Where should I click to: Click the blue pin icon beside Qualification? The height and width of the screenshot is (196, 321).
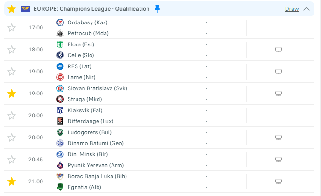(157, 9)
